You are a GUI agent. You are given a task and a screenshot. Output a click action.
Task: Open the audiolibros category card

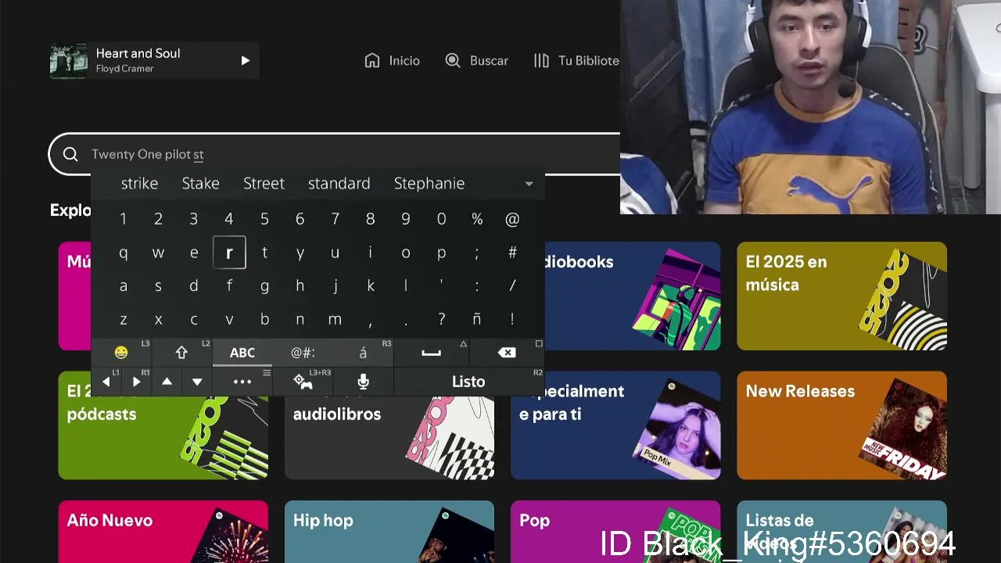tap(389, 438)
